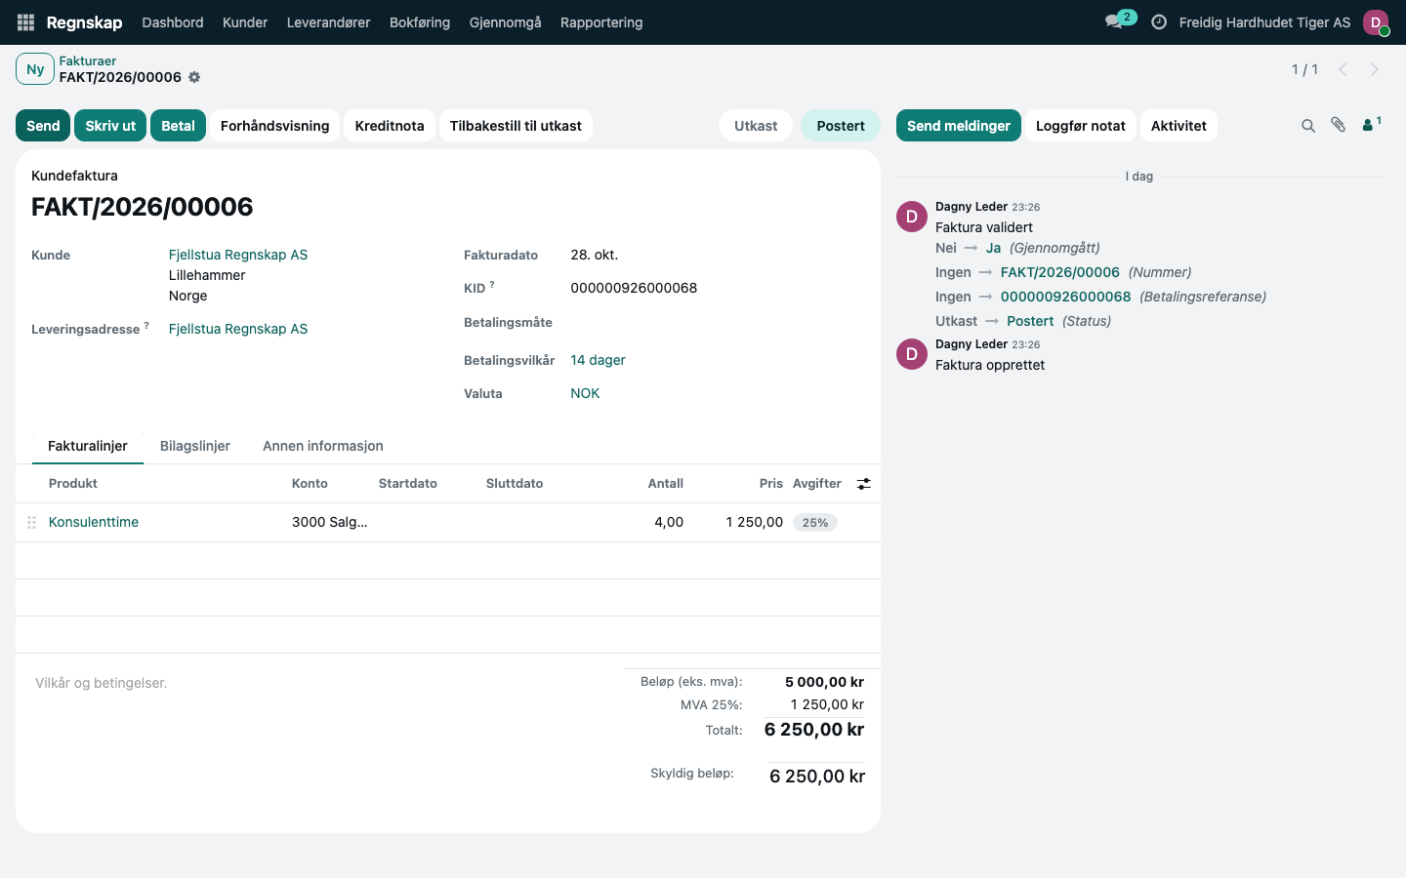Select the Postert status step
The height and width of the screenshot is (878, 1406).
pyautogui.click(x=841, y=126)
